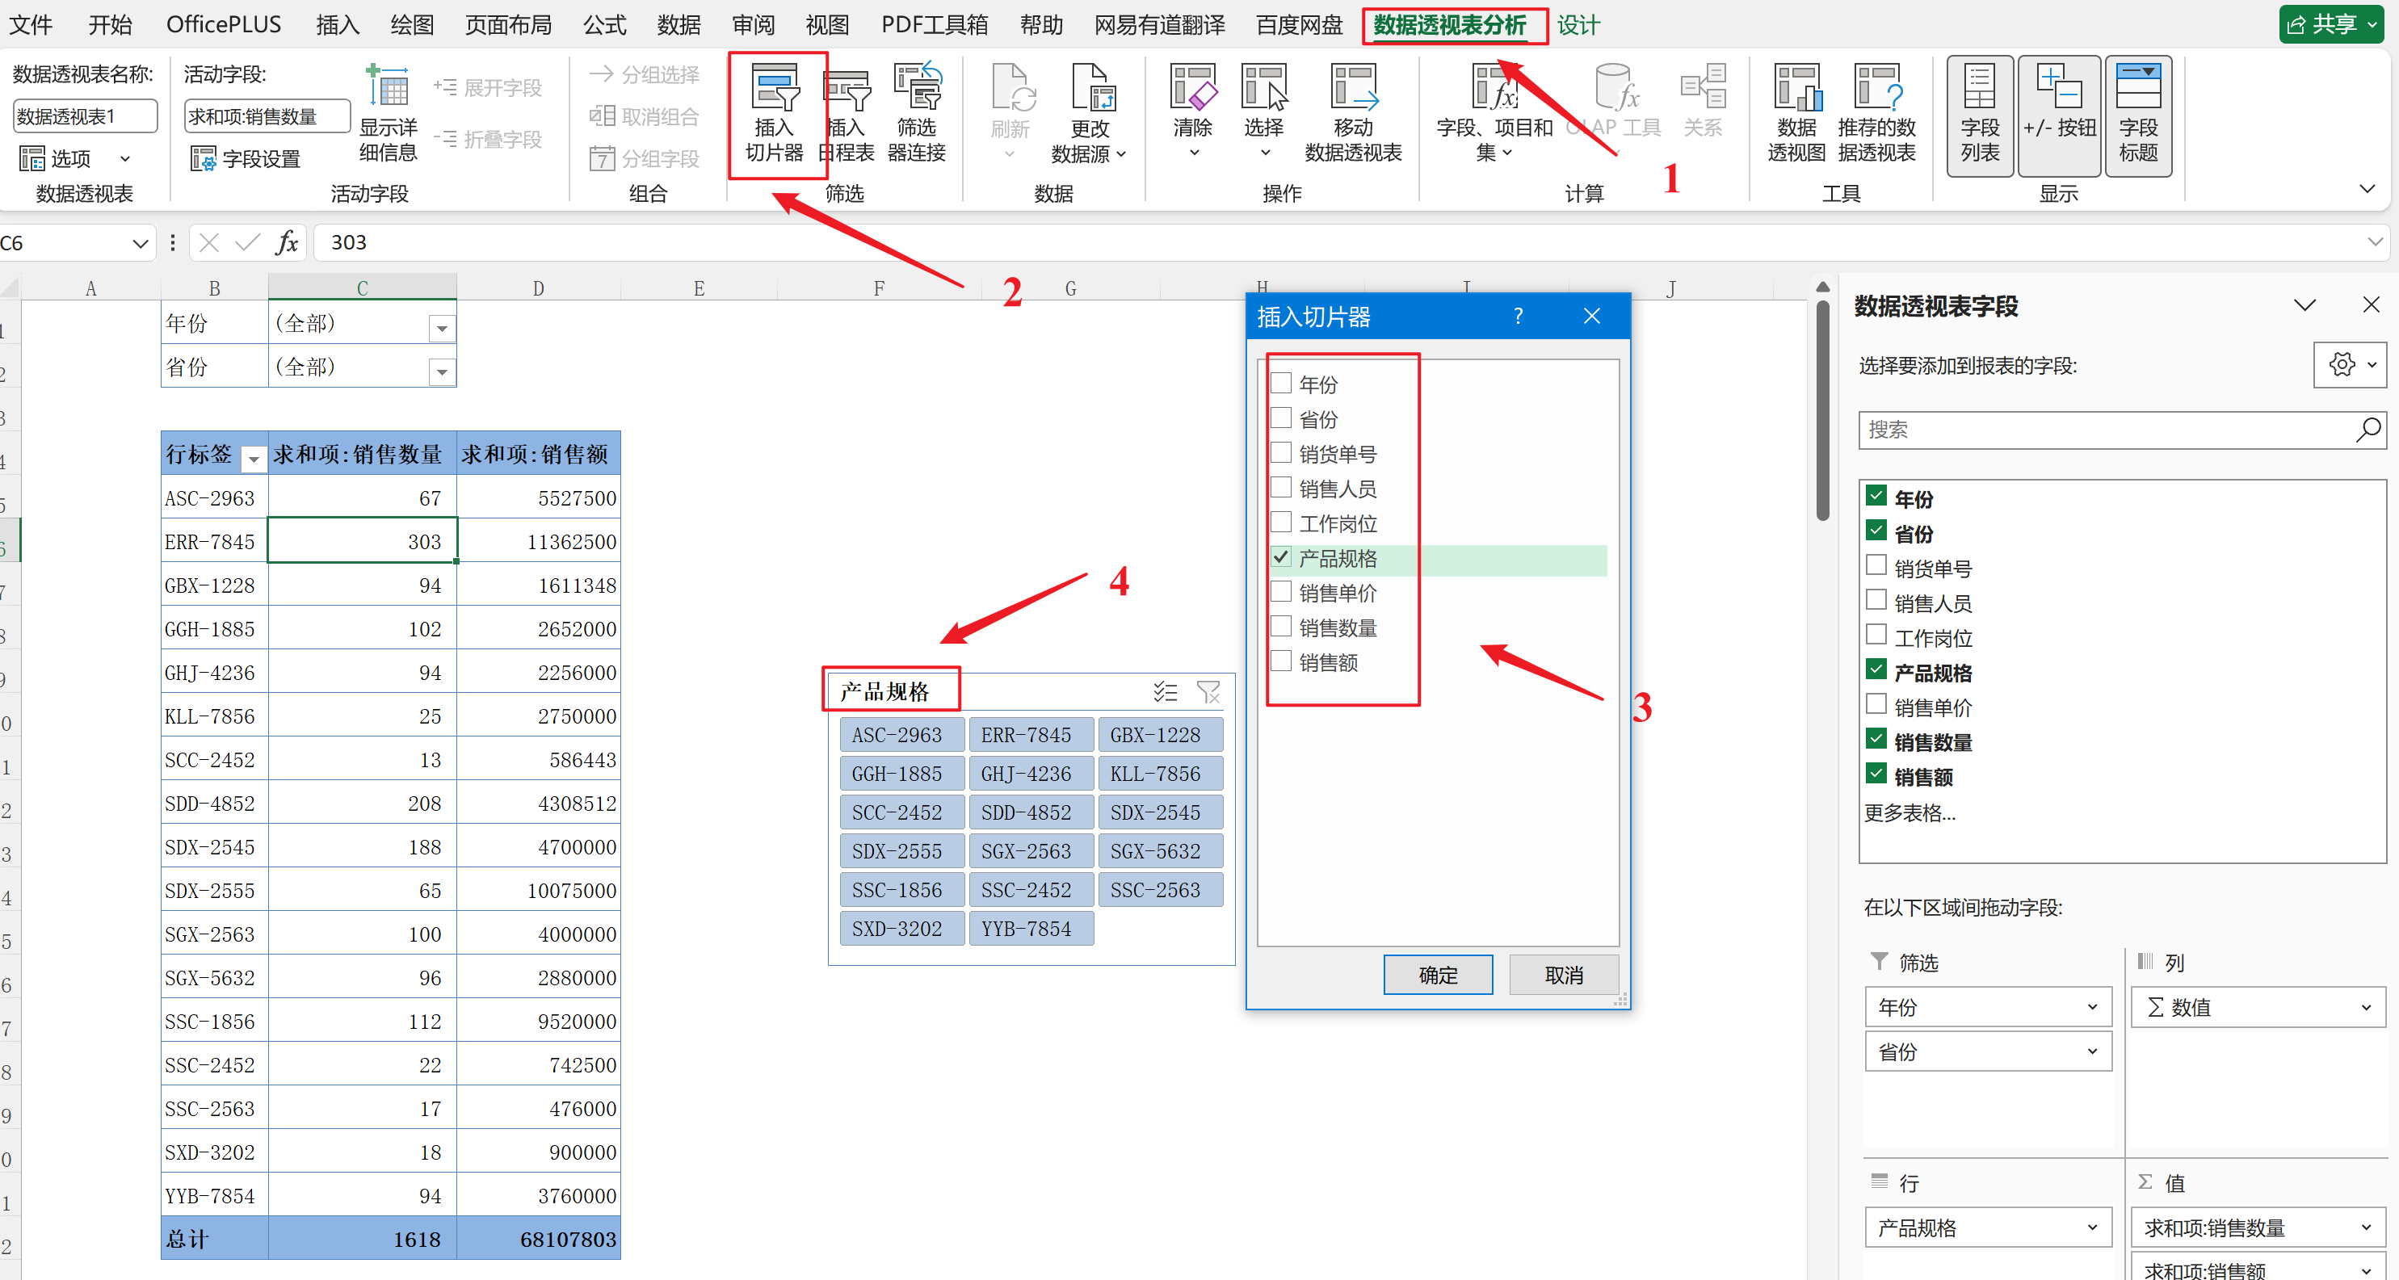Click 移动数据透视表 icon

pos(1352,90)
